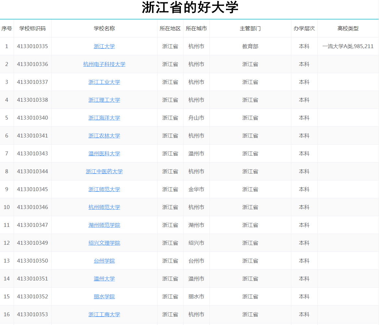This screenshot has width=379, height=325.
Task: Open the 杭州电子科技大学 link
Action: (x=104, y=64)
